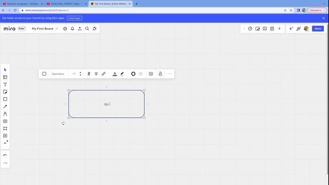Screen dimensions: 329x185
Task: Open text color picker
Action: tap(115, 74)
